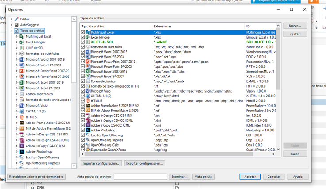
Task: Click Exportar configuración... button
Action: 145,163
